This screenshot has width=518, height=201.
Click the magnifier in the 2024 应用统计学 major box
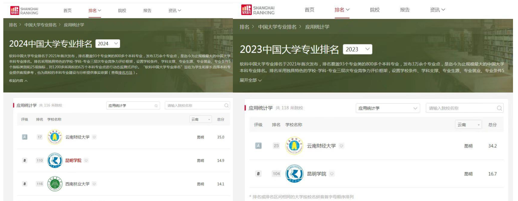pos(155,106)
